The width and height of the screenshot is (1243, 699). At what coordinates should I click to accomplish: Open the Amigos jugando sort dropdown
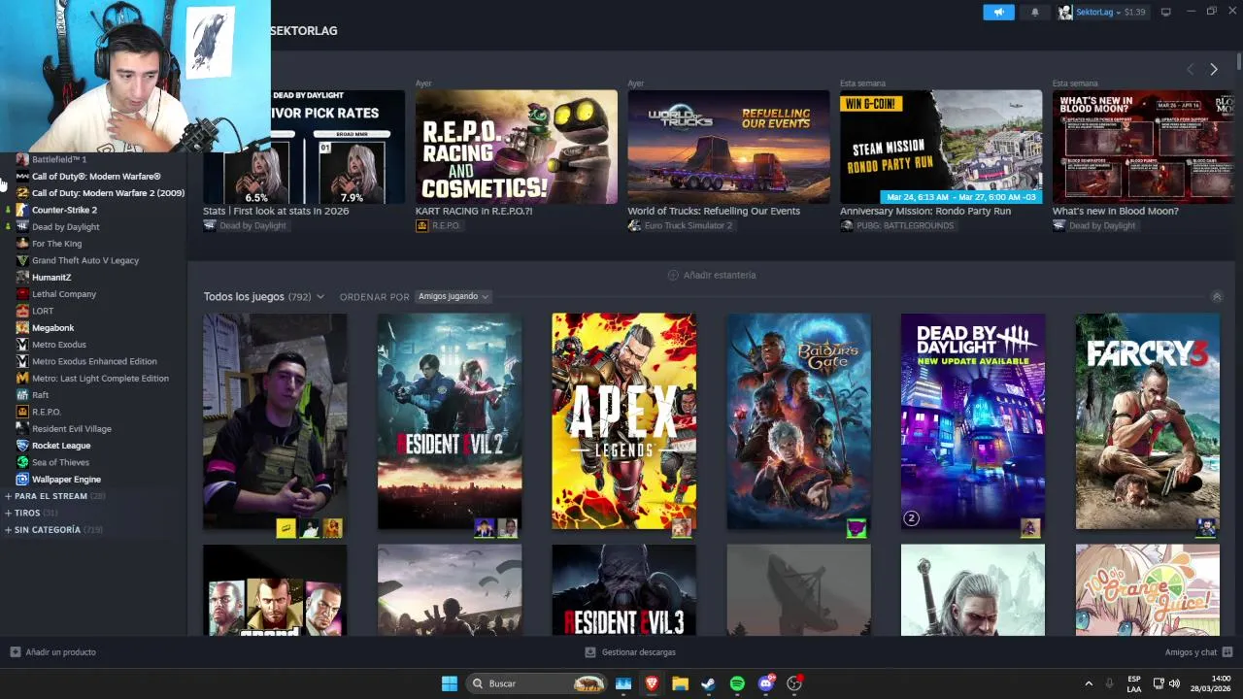point(453,296)
